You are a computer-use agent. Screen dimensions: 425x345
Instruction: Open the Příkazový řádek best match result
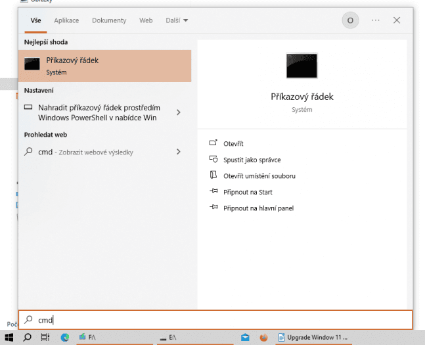[x=105, y=66]
